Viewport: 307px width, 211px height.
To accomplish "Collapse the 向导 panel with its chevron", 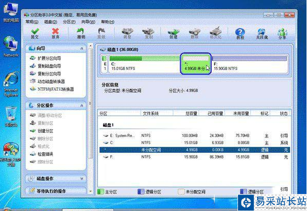I will [x=82, y=48].
